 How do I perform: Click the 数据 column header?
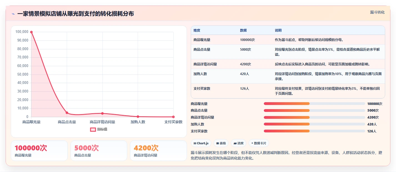click(x=243, y=30)
